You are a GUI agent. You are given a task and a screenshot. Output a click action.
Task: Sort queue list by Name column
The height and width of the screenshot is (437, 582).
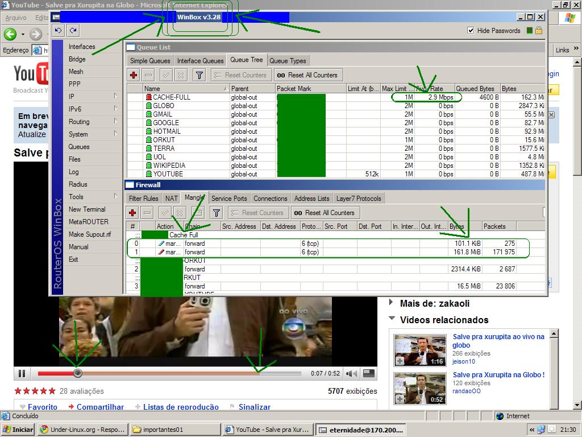[x=186, y=88]
